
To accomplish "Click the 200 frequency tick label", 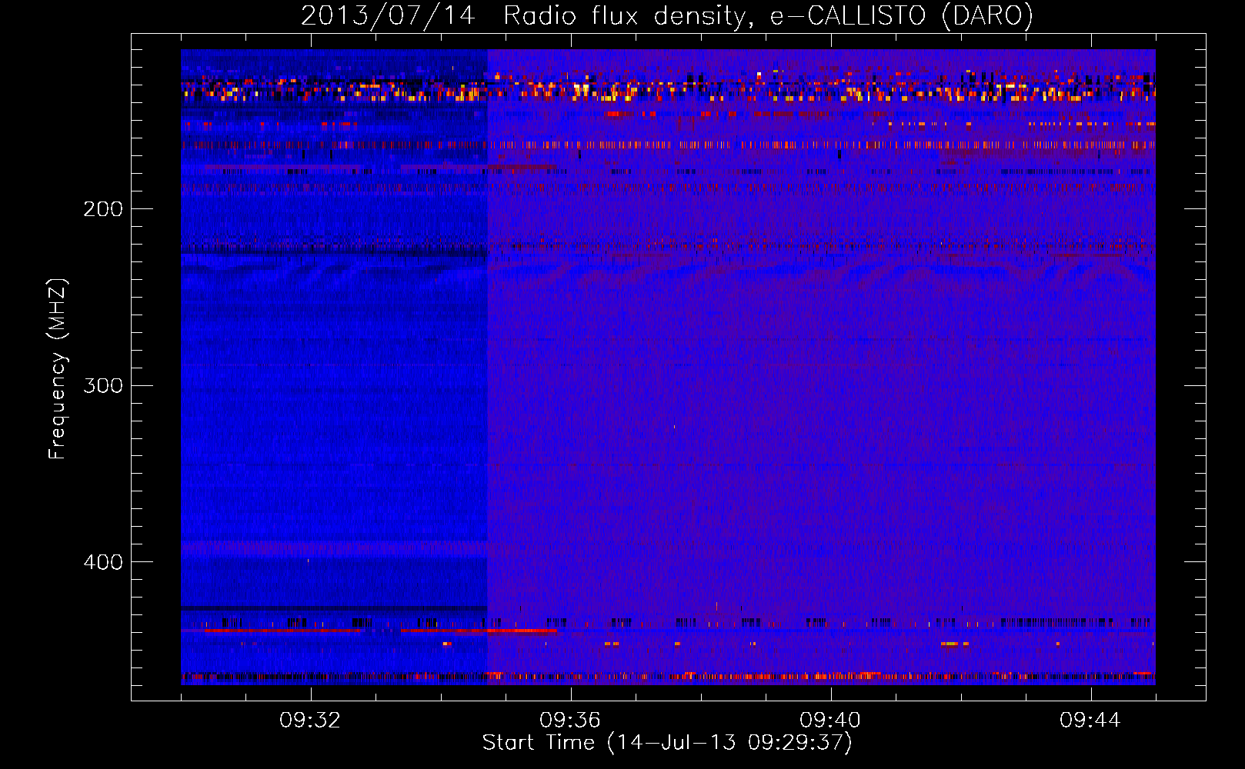I will [x=103, y=209].
